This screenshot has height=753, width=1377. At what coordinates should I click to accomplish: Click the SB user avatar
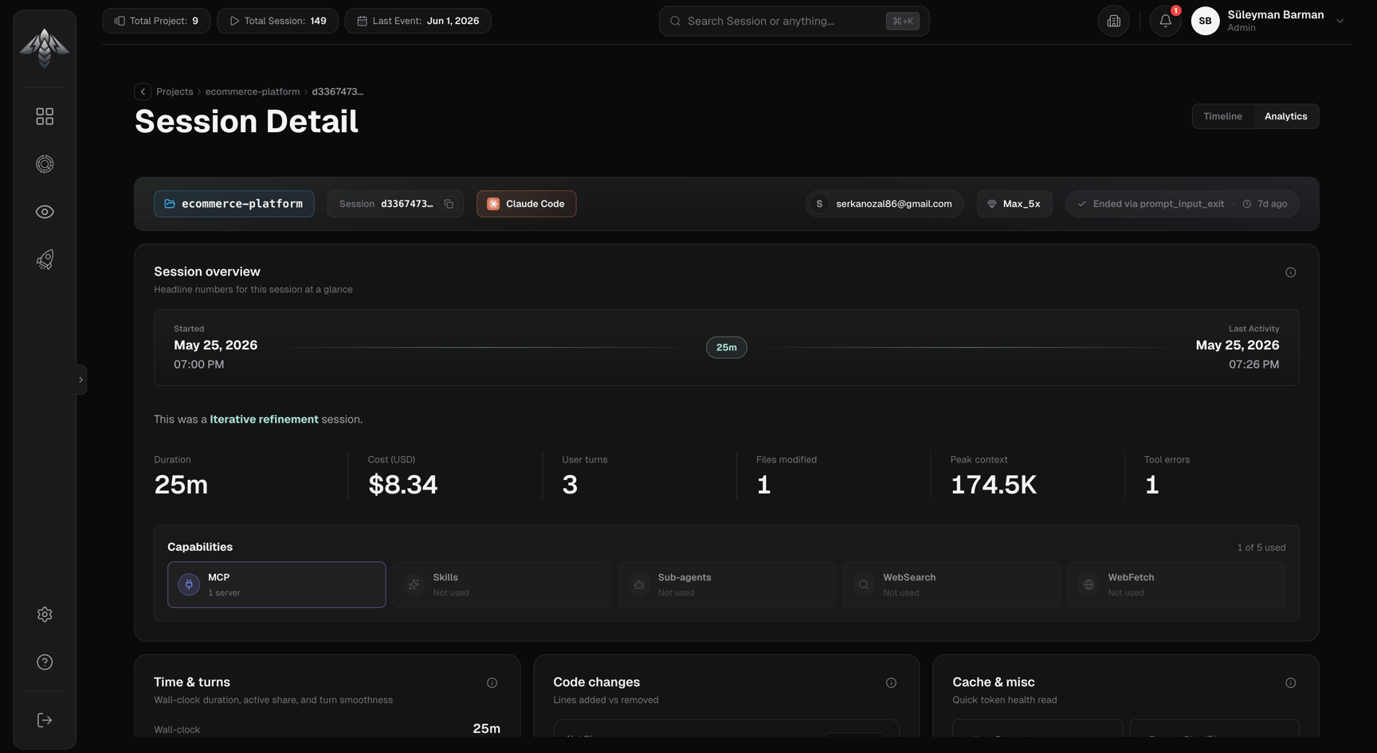point(1205,21)
